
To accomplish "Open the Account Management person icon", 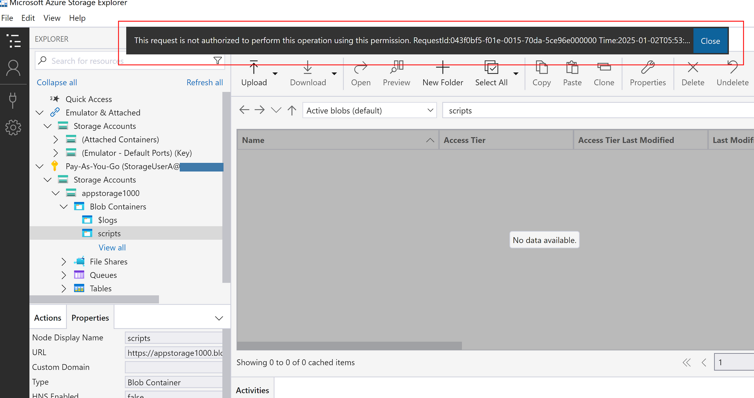I will coord(13,68).
